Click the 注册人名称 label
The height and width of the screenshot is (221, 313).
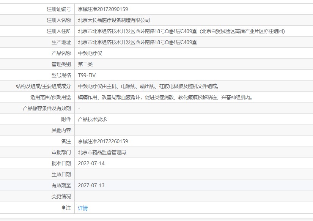tap(59, 20)
